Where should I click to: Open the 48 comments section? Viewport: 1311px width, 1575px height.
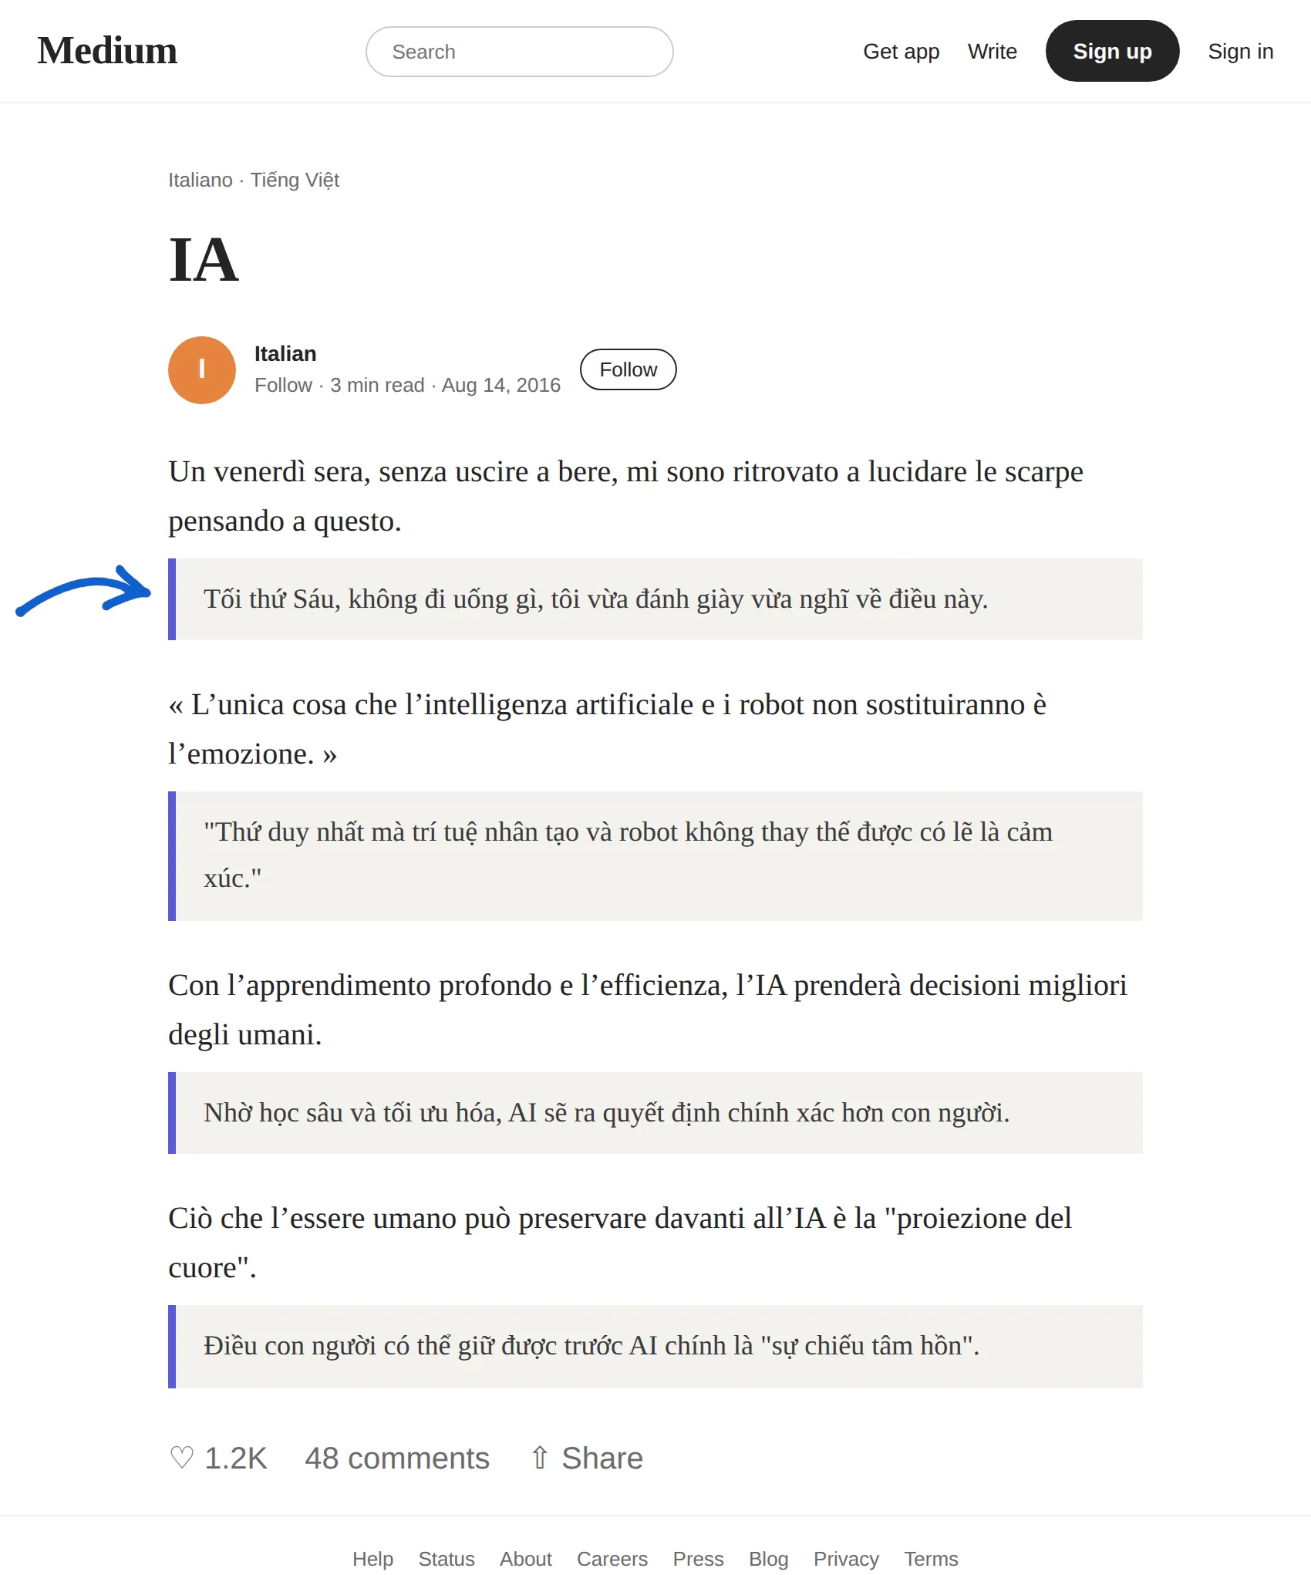click(x=397, y=1458)
